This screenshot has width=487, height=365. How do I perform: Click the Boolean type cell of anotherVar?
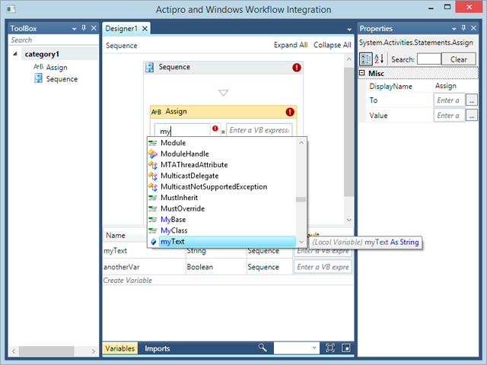click(216, 267)
